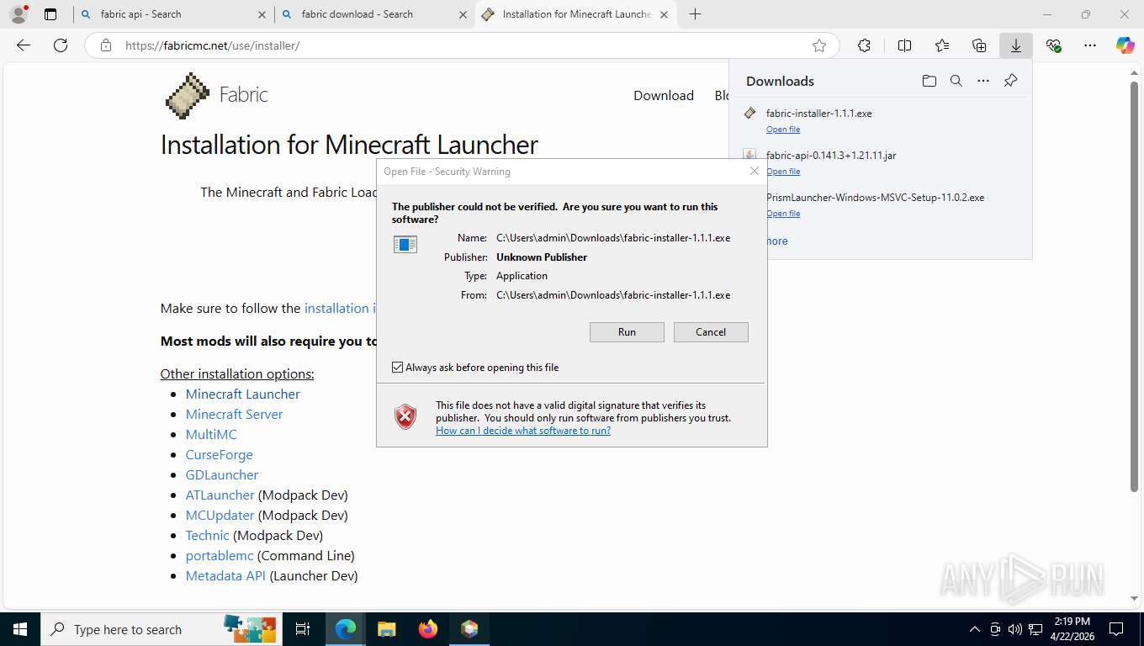Add page to favorites star icon
This screenshot has height=646, width=1144.
tap(819, 45)
